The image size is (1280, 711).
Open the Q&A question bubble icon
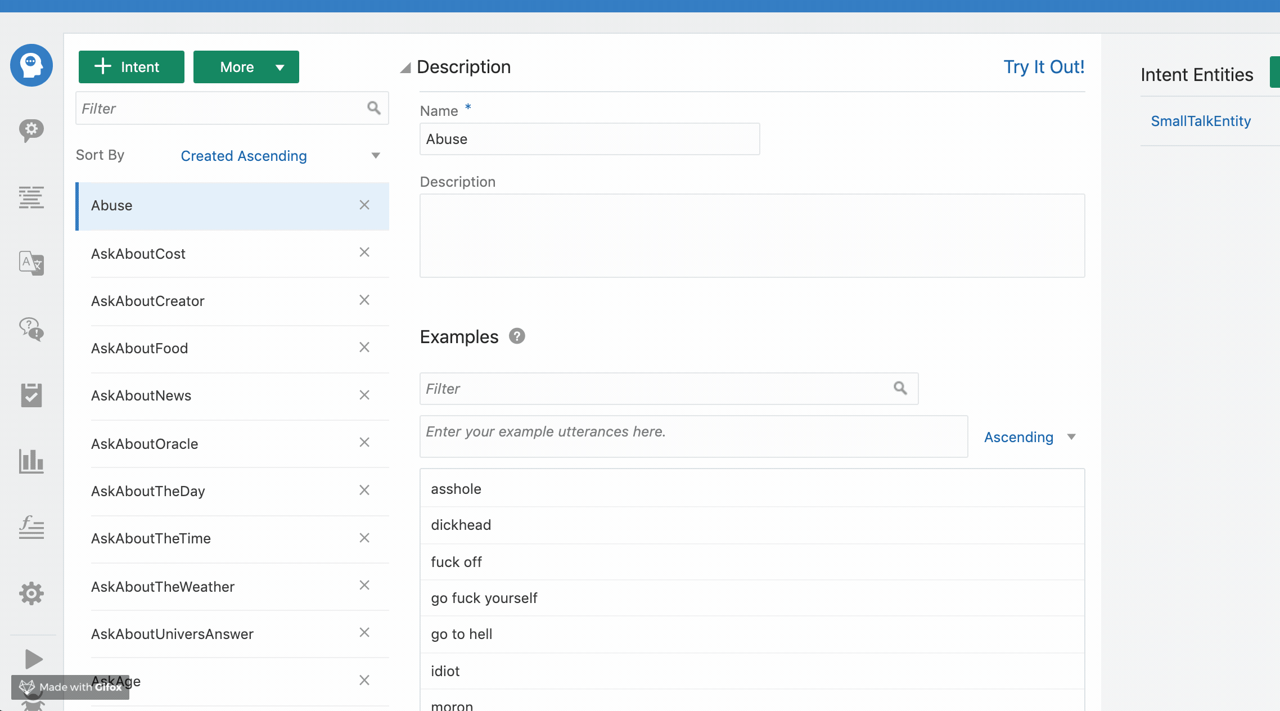[x=31, y=329]
